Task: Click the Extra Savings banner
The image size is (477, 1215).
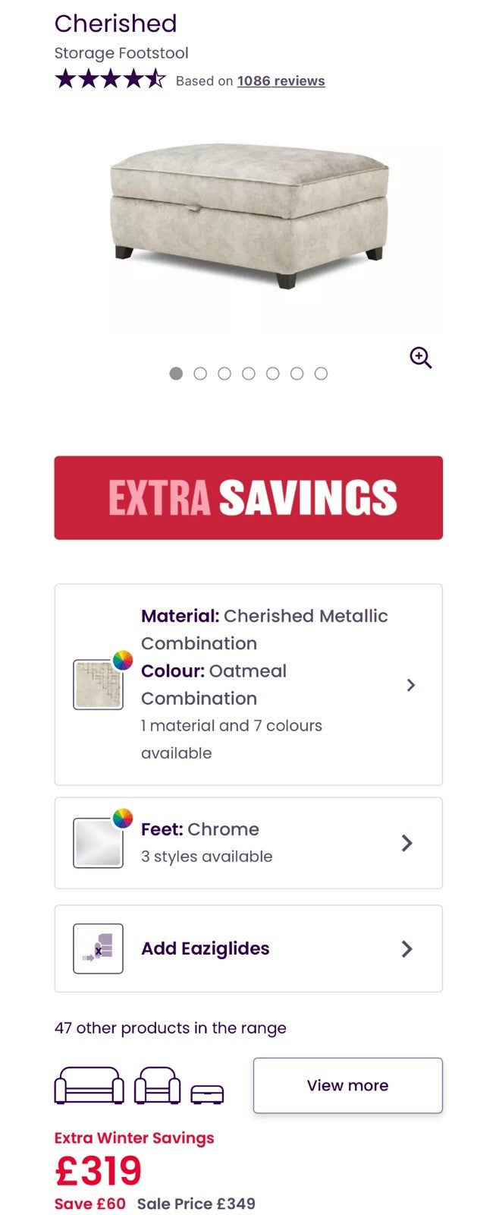Action: [248, 497]
